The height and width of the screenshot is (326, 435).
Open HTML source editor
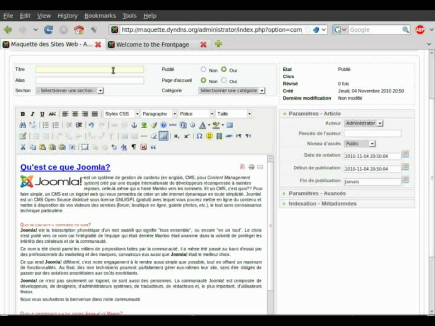(x=173, y=125)
